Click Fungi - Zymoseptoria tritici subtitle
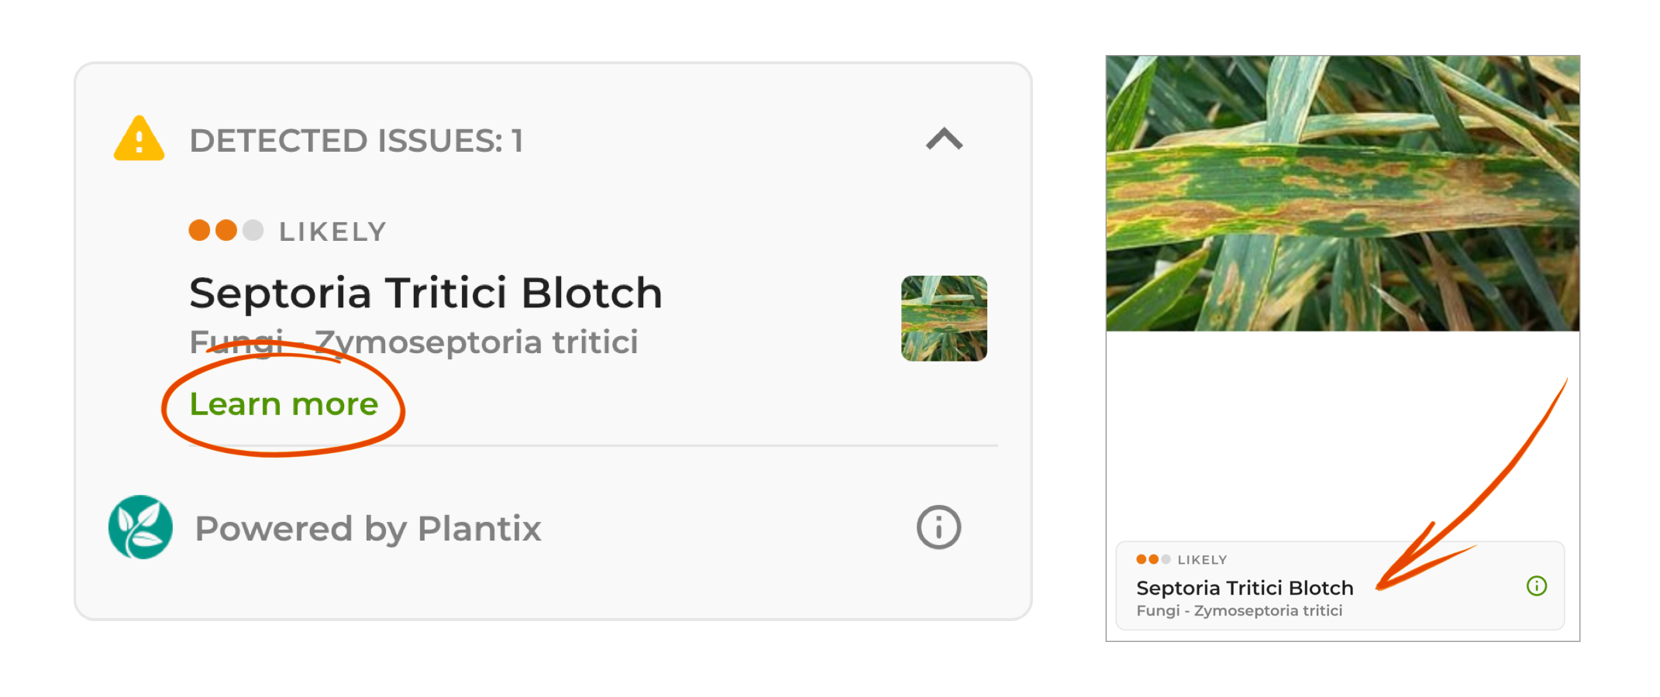The image size is (1660, 697). click(x=414, y=341)
